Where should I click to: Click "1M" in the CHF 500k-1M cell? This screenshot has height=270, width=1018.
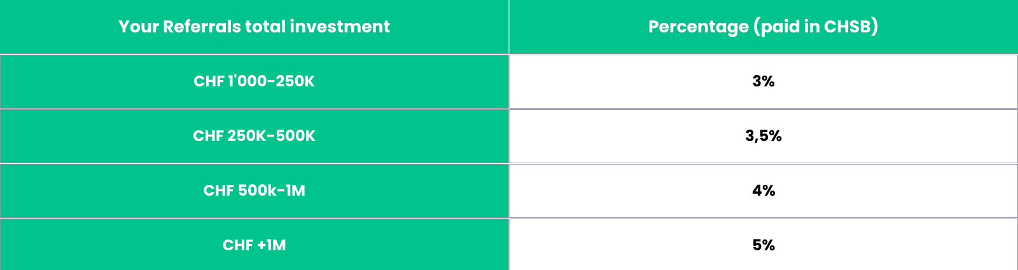295,191
